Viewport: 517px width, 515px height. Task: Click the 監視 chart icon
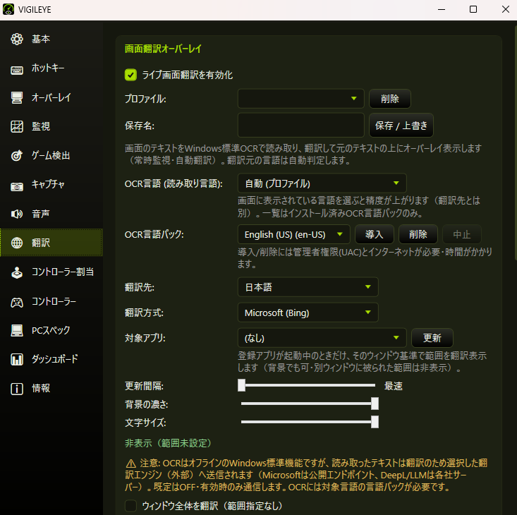pyautogui.click(x=17, y=126)
